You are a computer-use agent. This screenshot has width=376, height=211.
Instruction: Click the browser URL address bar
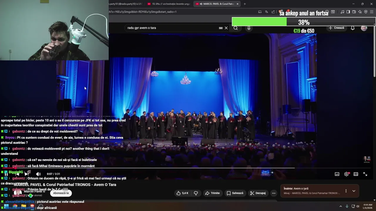pos(182,12)
